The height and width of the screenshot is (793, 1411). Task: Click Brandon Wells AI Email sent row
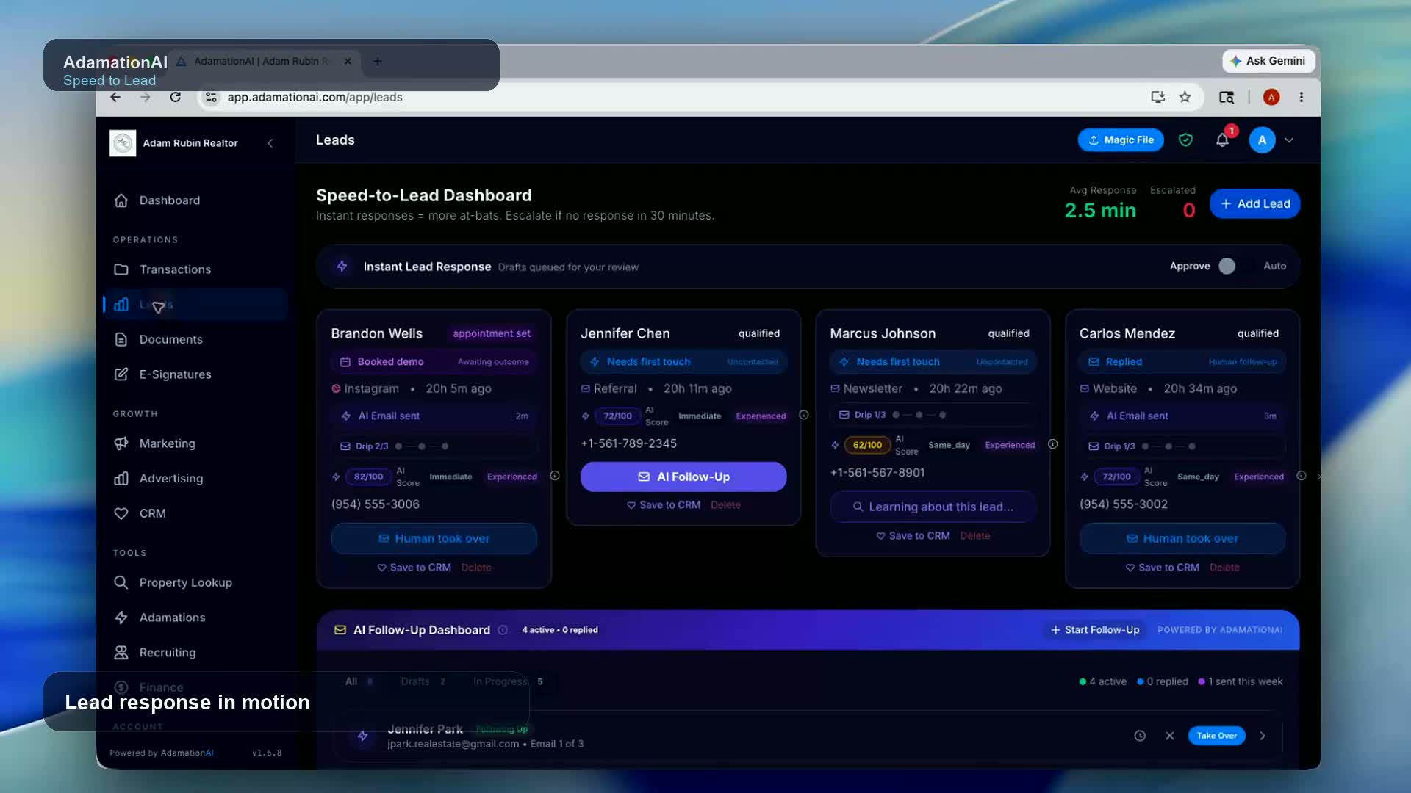(434, 416)
